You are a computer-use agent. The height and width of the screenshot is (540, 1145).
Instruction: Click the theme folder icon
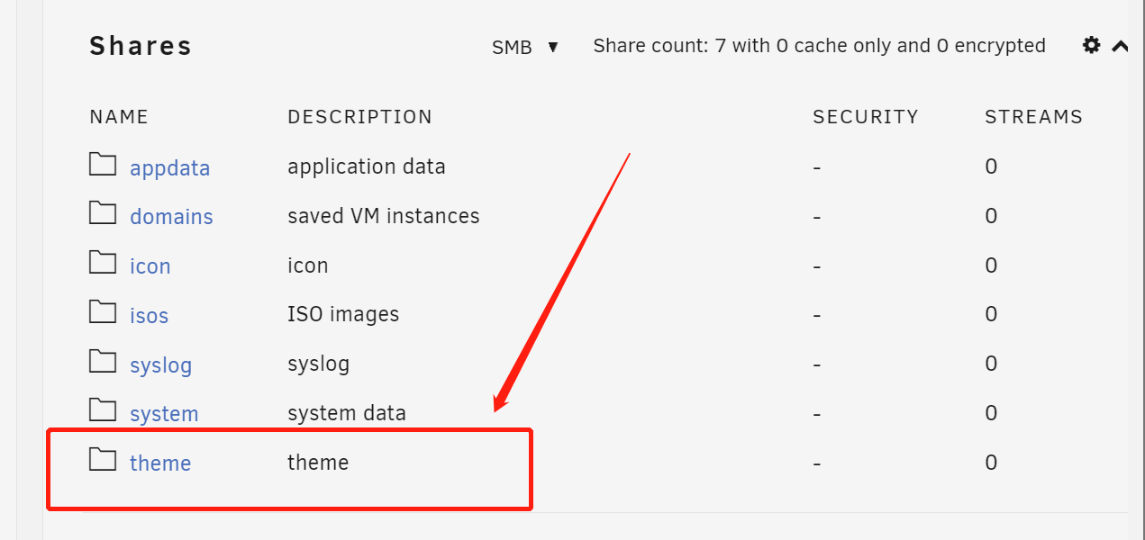[x=103, y=460]
